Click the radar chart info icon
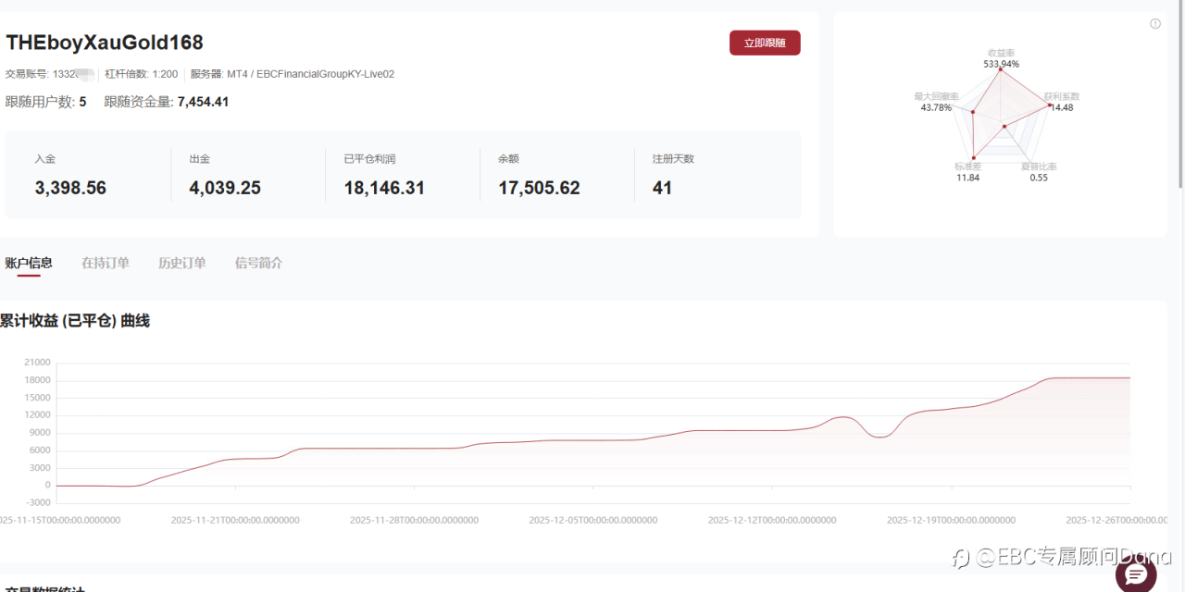The height and width of the screenshot is (592, 1185). [1155, 24]
